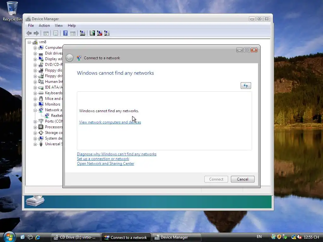This screenshot has width=323, height=242.
Task: Select Realtek network adapter icon in tree
Action: tap(47, 116)
